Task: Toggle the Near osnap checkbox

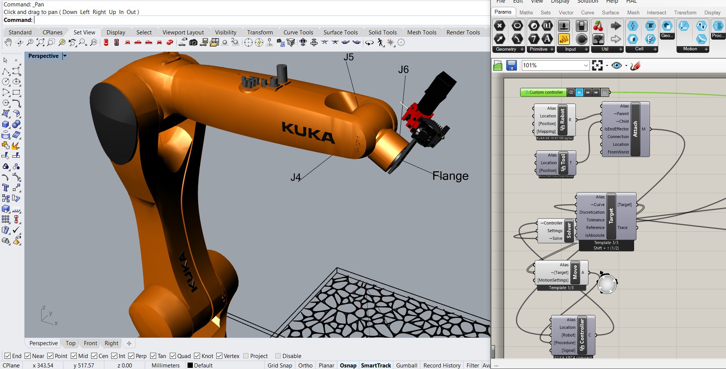Action: [x=28, y=356]
